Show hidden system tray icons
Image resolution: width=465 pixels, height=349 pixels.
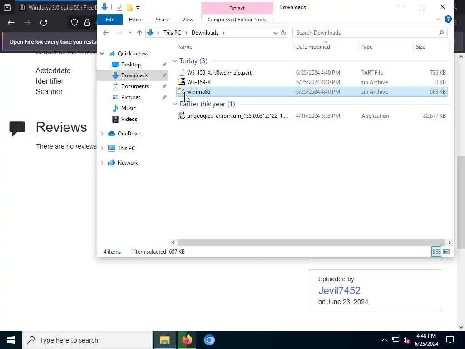(384, 340)
